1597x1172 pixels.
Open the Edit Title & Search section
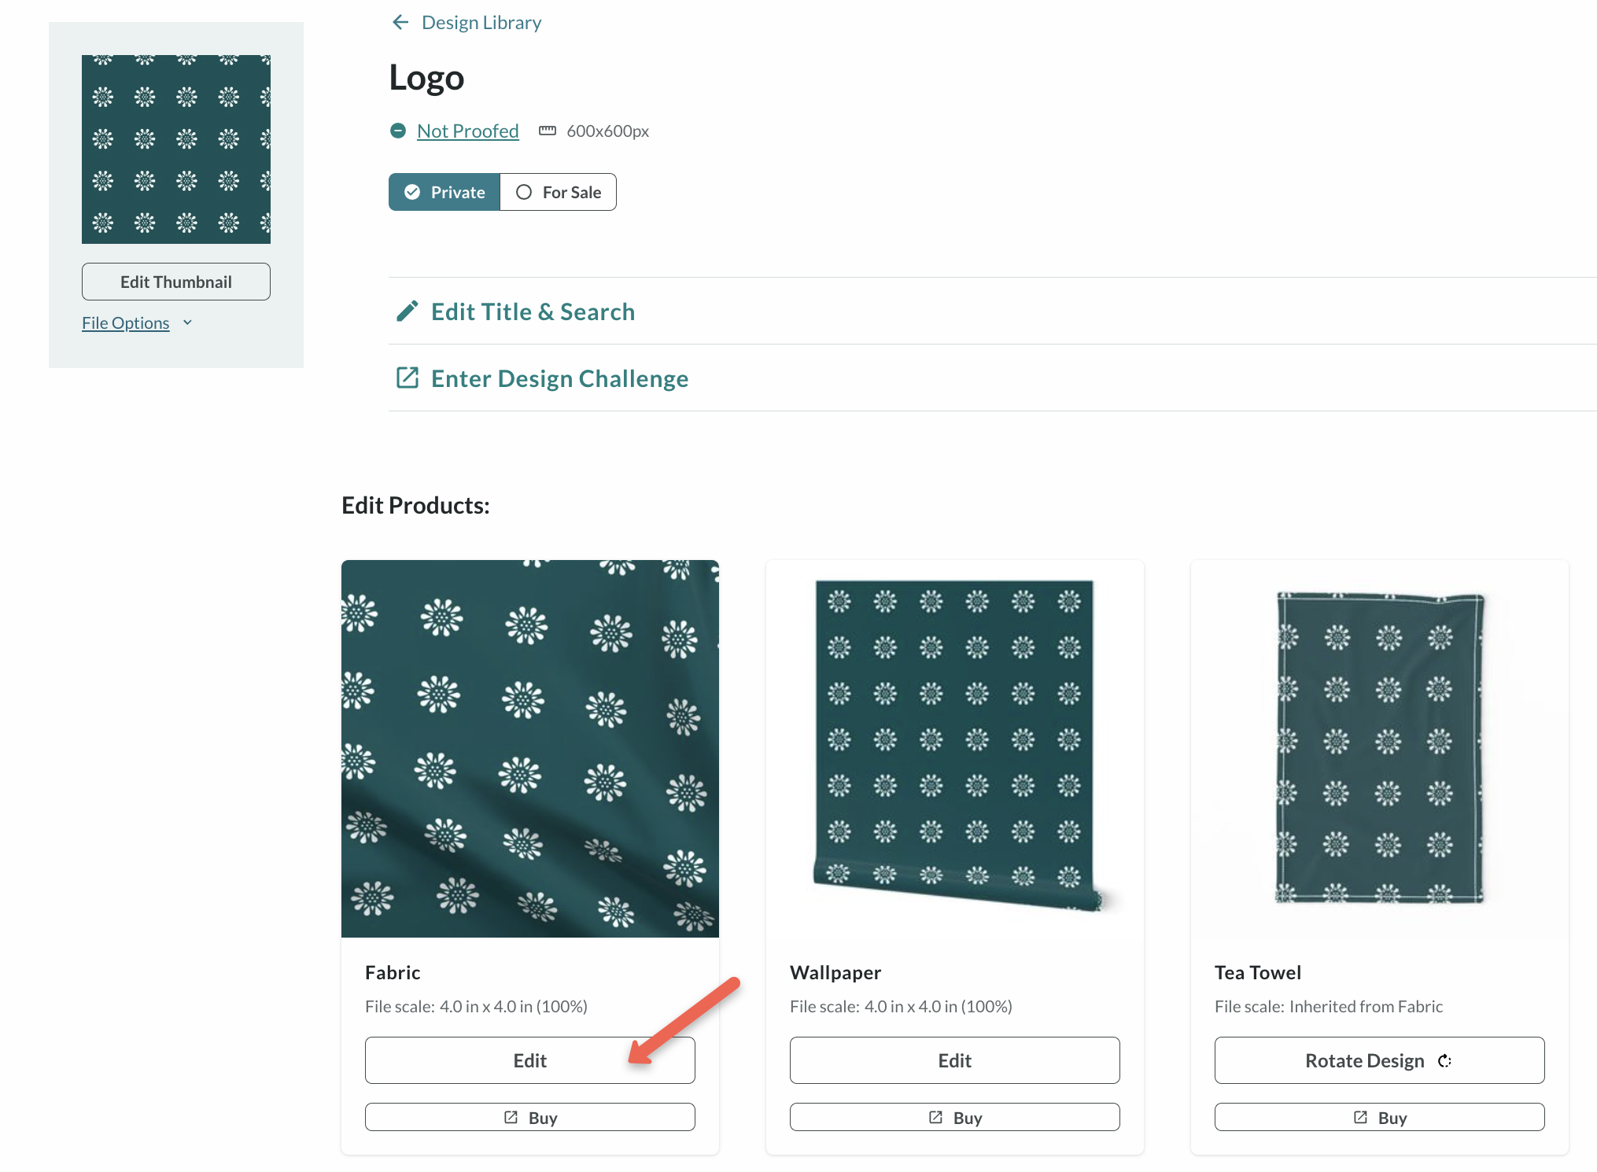[x=533, y=311]
